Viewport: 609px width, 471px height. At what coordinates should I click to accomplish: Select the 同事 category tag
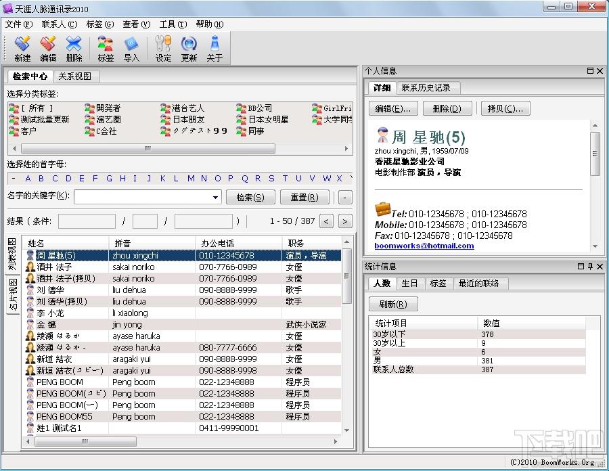pos(250,131)
